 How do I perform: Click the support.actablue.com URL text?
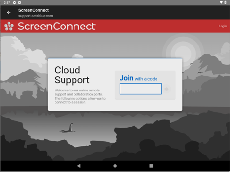tap(36, 16)
